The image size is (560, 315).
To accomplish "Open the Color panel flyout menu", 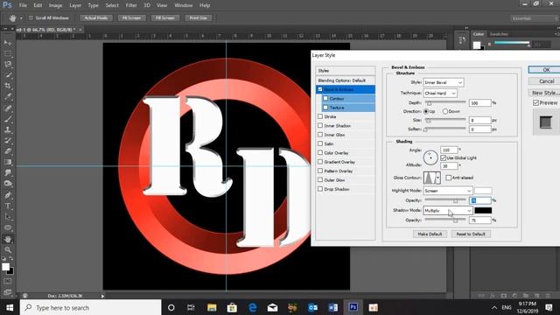I will 556,34.
